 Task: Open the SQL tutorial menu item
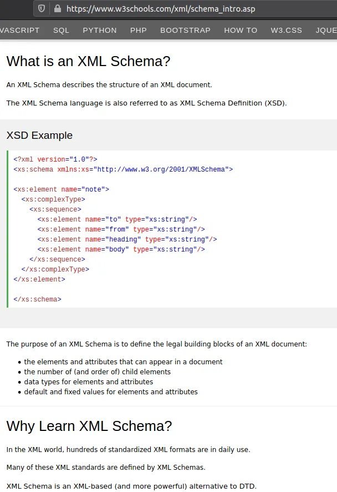click(61, 30)
